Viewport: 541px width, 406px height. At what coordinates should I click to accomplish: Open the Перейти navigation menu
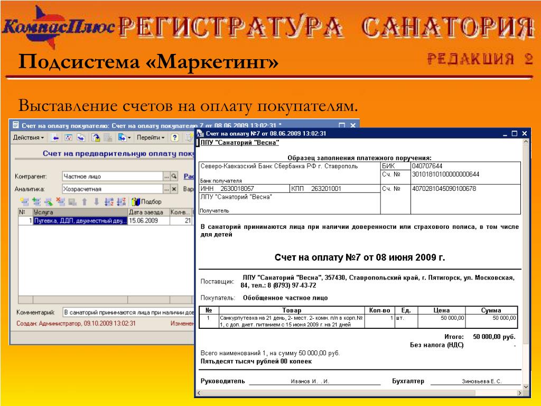pyautogui.click(x=151, y=137)
